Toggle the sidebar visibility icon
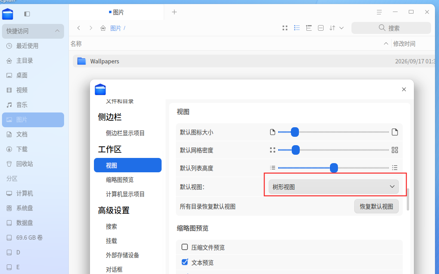Viewport: 439px width, 274px height. coord(27,14)
